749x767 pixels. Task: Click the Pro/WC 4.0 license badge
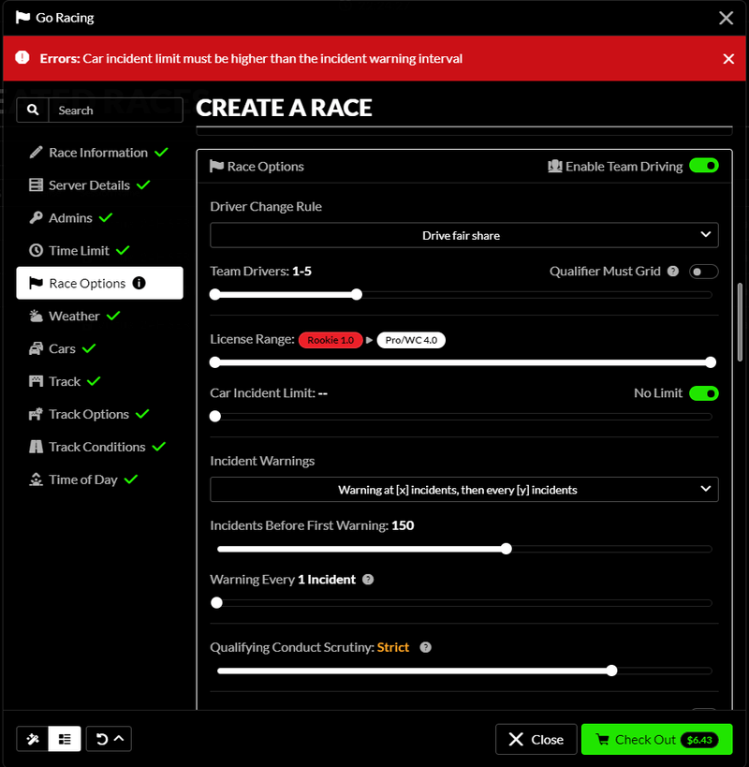coord(411,340)
